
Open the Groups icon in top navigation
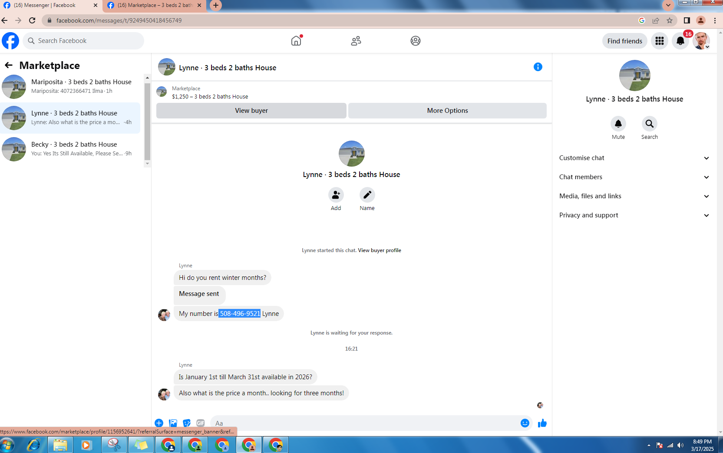[416, 41]
